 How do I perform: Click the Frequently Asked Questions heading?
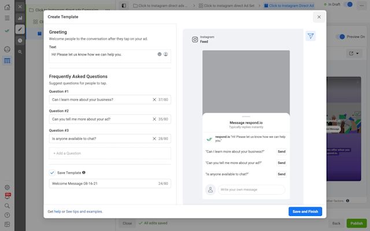pos(78,76)
